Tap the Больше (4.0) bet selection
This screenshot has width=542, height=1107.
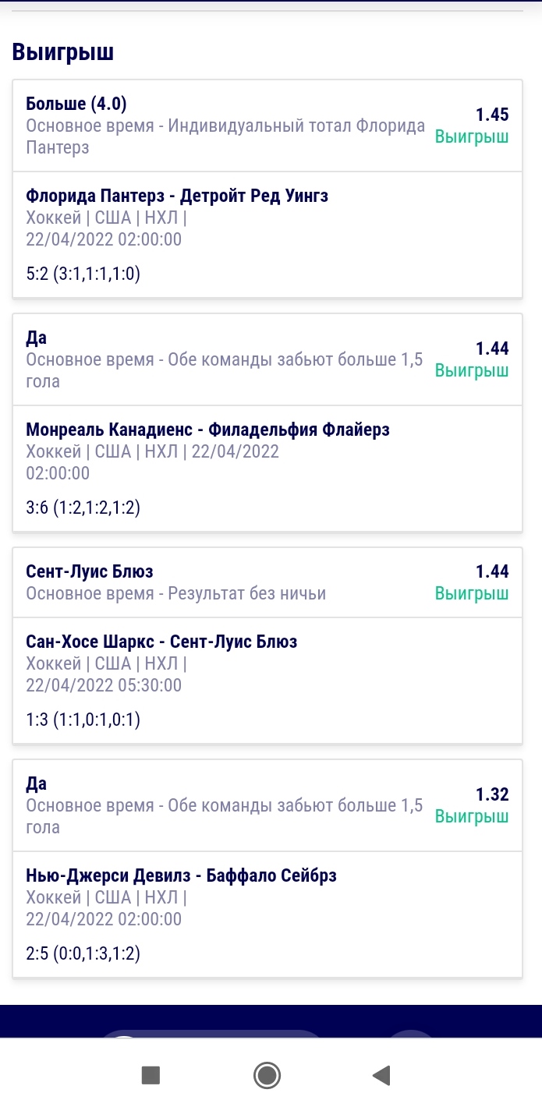(76, 104)
